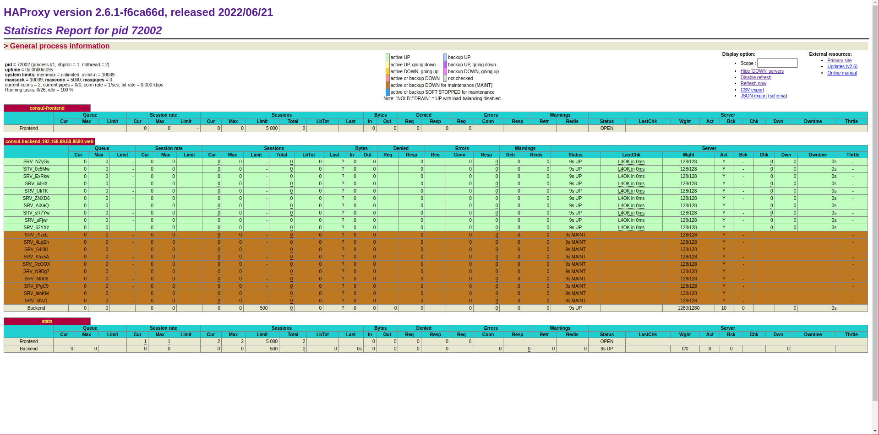
Task: Click the Scope text input field
Action: coord(777,63)
